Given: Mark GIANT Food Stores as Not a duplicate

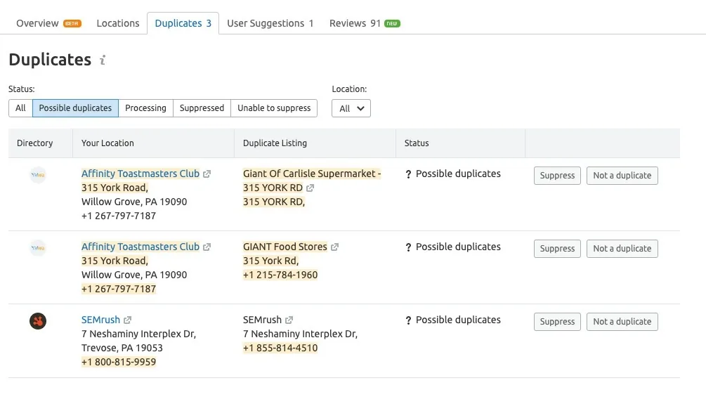Looking at the screenshot, I should [x=622, y=249].
